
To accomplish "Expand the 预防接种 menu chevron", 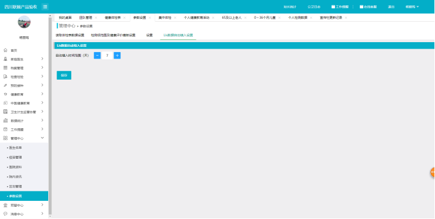I will [x=42, y=85].
